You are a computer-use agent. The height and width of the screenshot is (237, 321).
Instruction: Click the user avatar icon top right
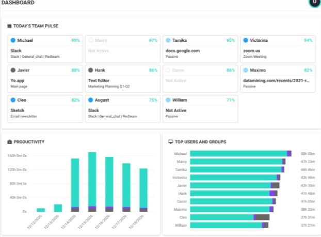coord(315,2)
